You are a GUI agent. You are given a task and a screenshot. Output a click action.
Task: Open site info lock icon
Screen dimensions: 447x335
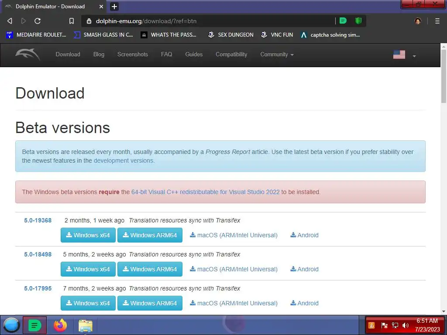89,21
